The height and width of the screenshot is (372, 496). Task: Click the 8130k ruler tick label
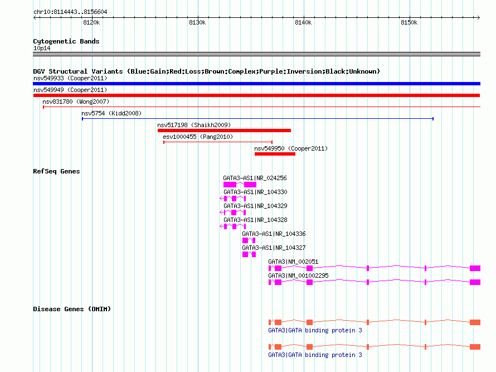click(197, 22)
